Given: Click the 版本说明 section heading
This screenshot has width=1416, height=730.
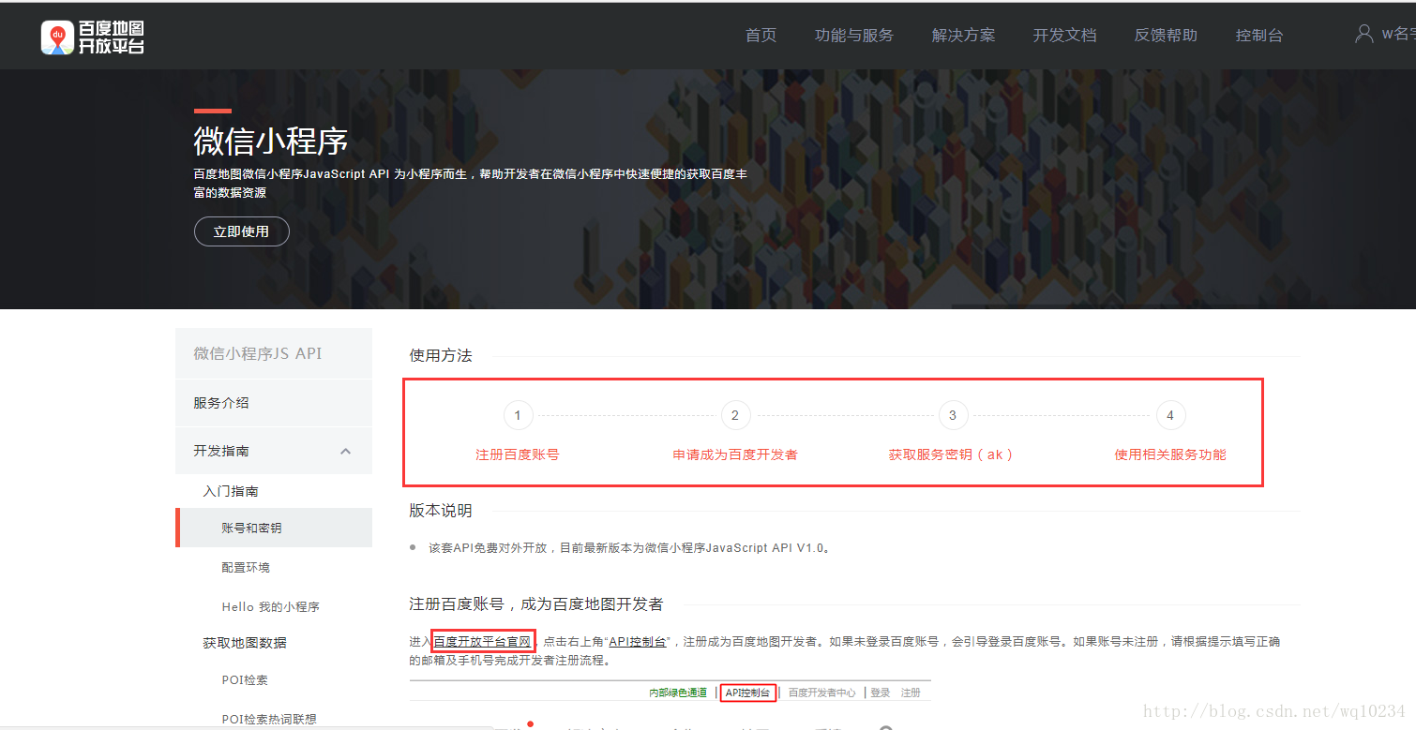Looking at the screenshot, I should 441,511.
